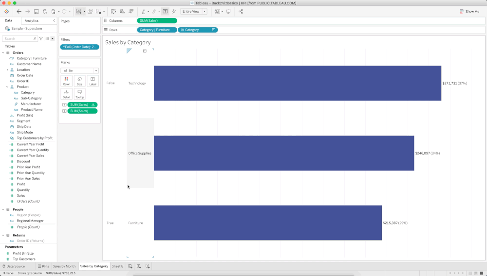Collapse the Orders table
This screenshot has height=276, width=487.
[x=3, y=52]
